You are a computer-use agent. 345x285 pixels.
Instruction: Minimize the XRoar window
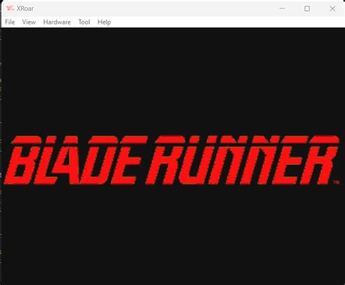click(x=282, y=9)
